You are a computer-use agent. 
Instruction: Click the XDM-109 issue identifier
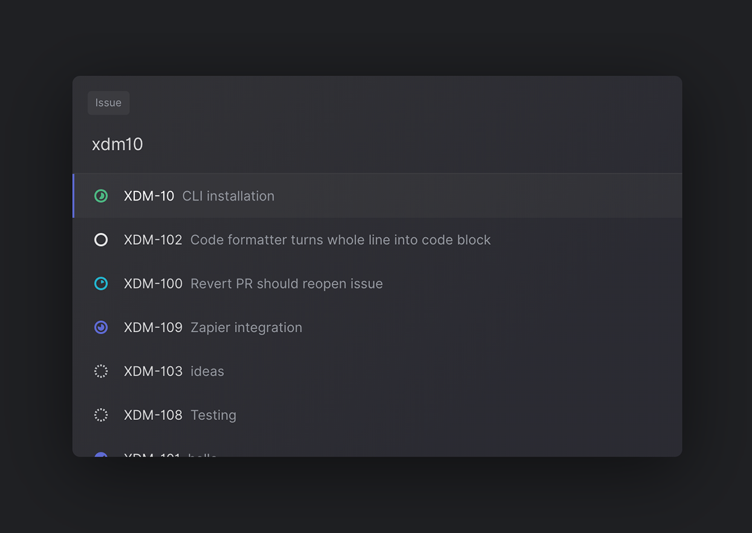153,328
